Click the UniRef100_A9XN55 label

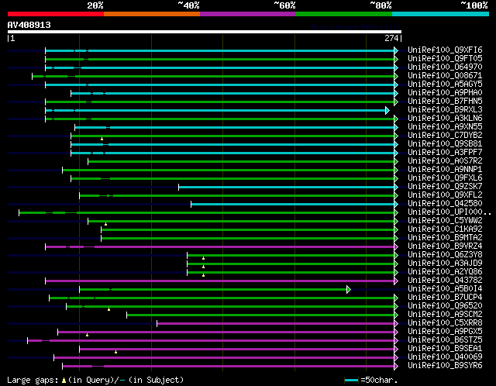tap(445, 127)
